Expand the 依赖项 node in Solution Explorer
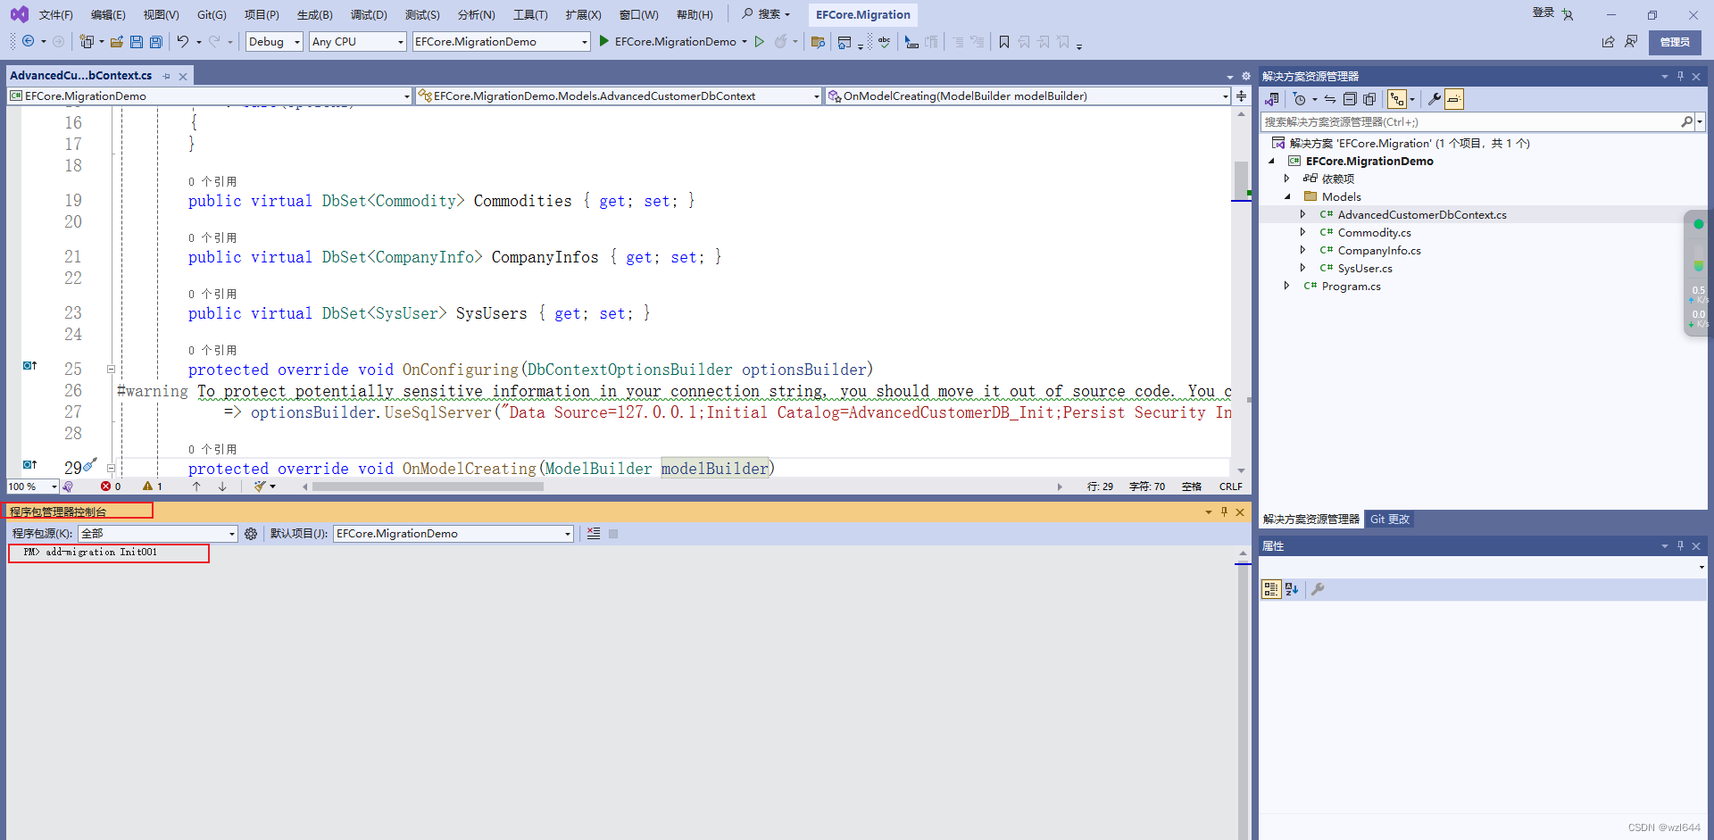1714x840 pixels. pyautogui.click(x=1286, y=179)
